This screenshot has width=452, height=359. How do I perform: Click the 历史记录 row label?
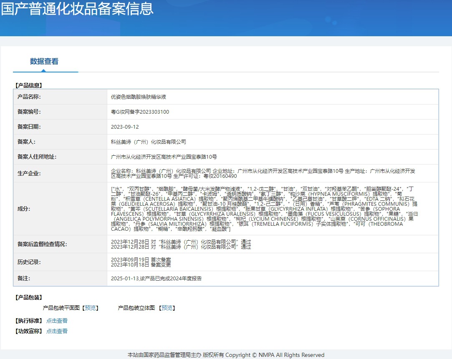pyautogui.click(x=29, y=262)
